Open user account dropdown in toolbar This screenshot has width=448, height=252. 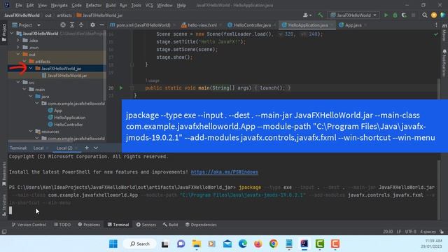[307, 15]
